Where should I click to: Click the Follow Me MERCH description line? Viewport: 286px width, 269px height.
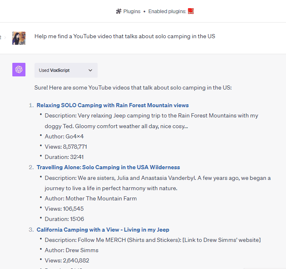[153, 240]
